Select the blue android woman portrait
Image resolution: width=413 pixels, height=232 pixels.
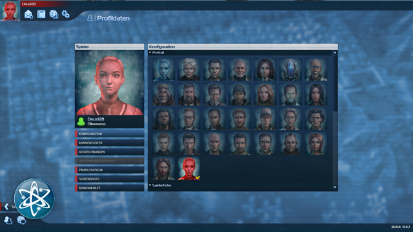163,70
